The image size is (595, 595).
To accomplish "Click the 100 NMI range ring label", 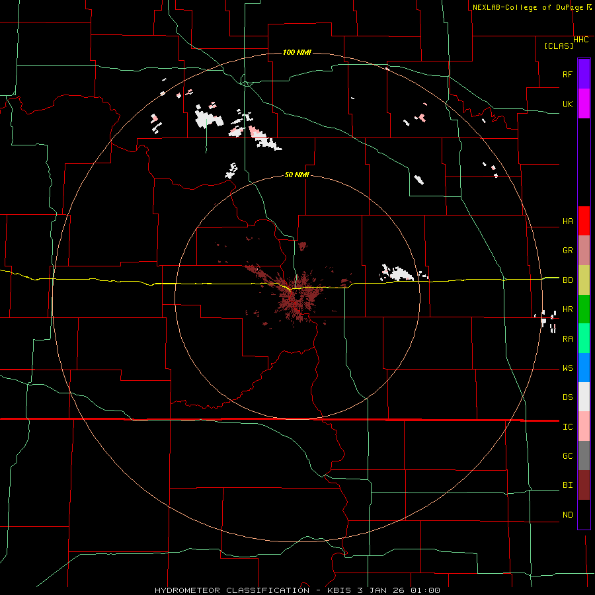I will pos(297,52).
